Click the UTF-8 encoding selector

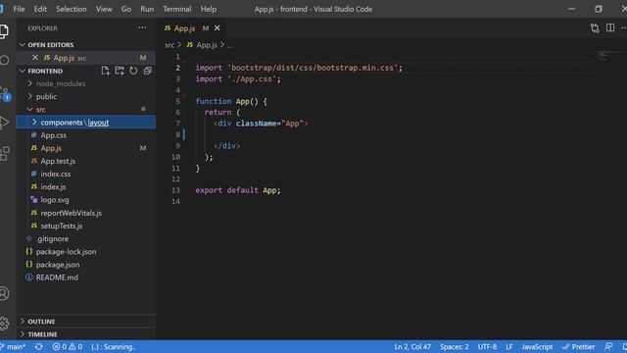487,346
